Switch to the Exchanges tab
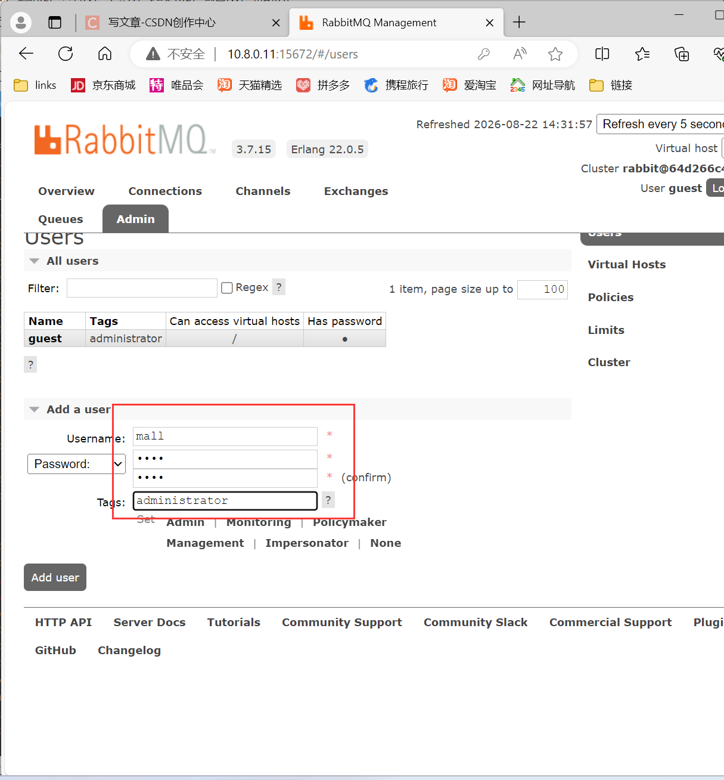This screenshot has height=780, width=724. tap(356, 191)
